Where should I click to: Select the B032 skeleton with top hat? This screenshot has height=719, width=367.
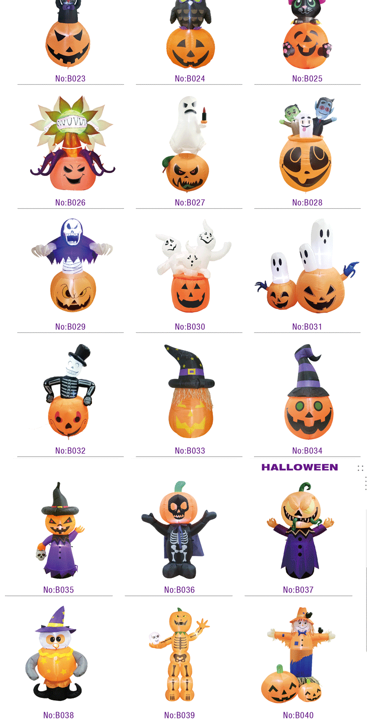pos(69,391)
